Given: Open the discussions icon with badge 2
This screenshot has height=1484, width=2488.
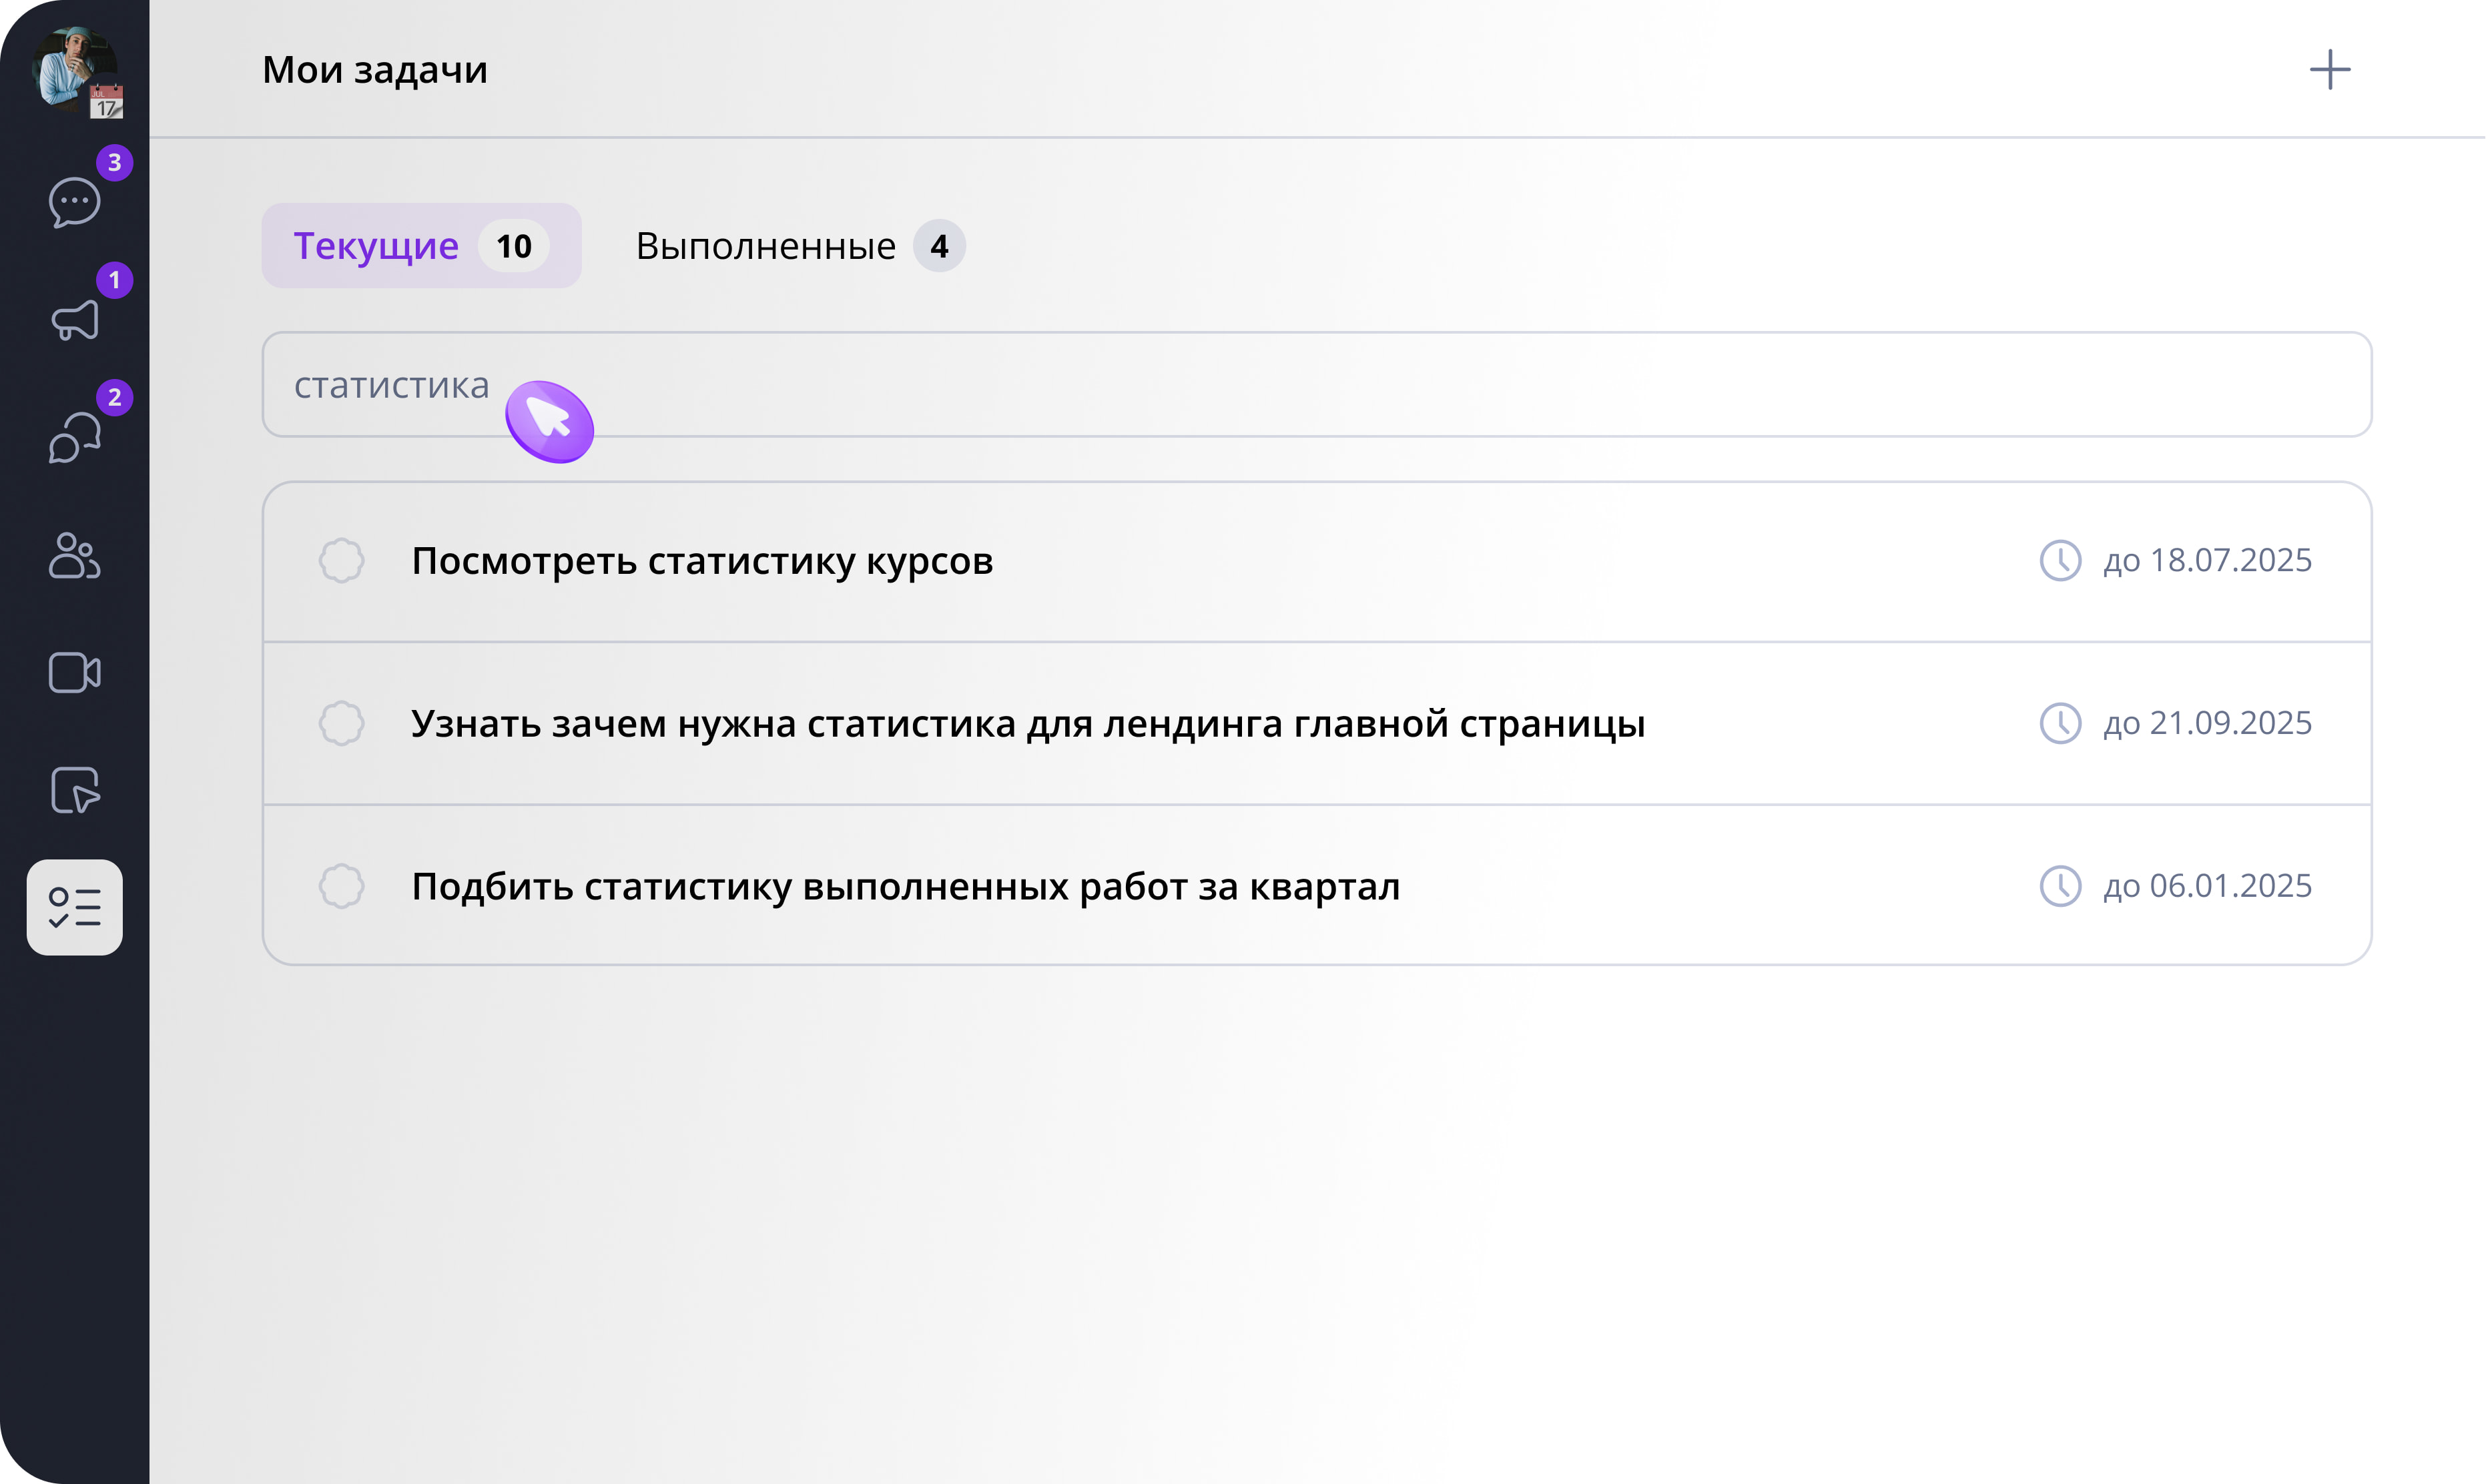Looking at the screenshot, I should pos(75,438).
